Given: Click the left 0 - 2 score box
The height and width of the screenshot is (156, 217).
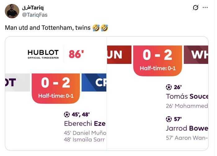Looking at the screenshot, I should tap(56, 88).
